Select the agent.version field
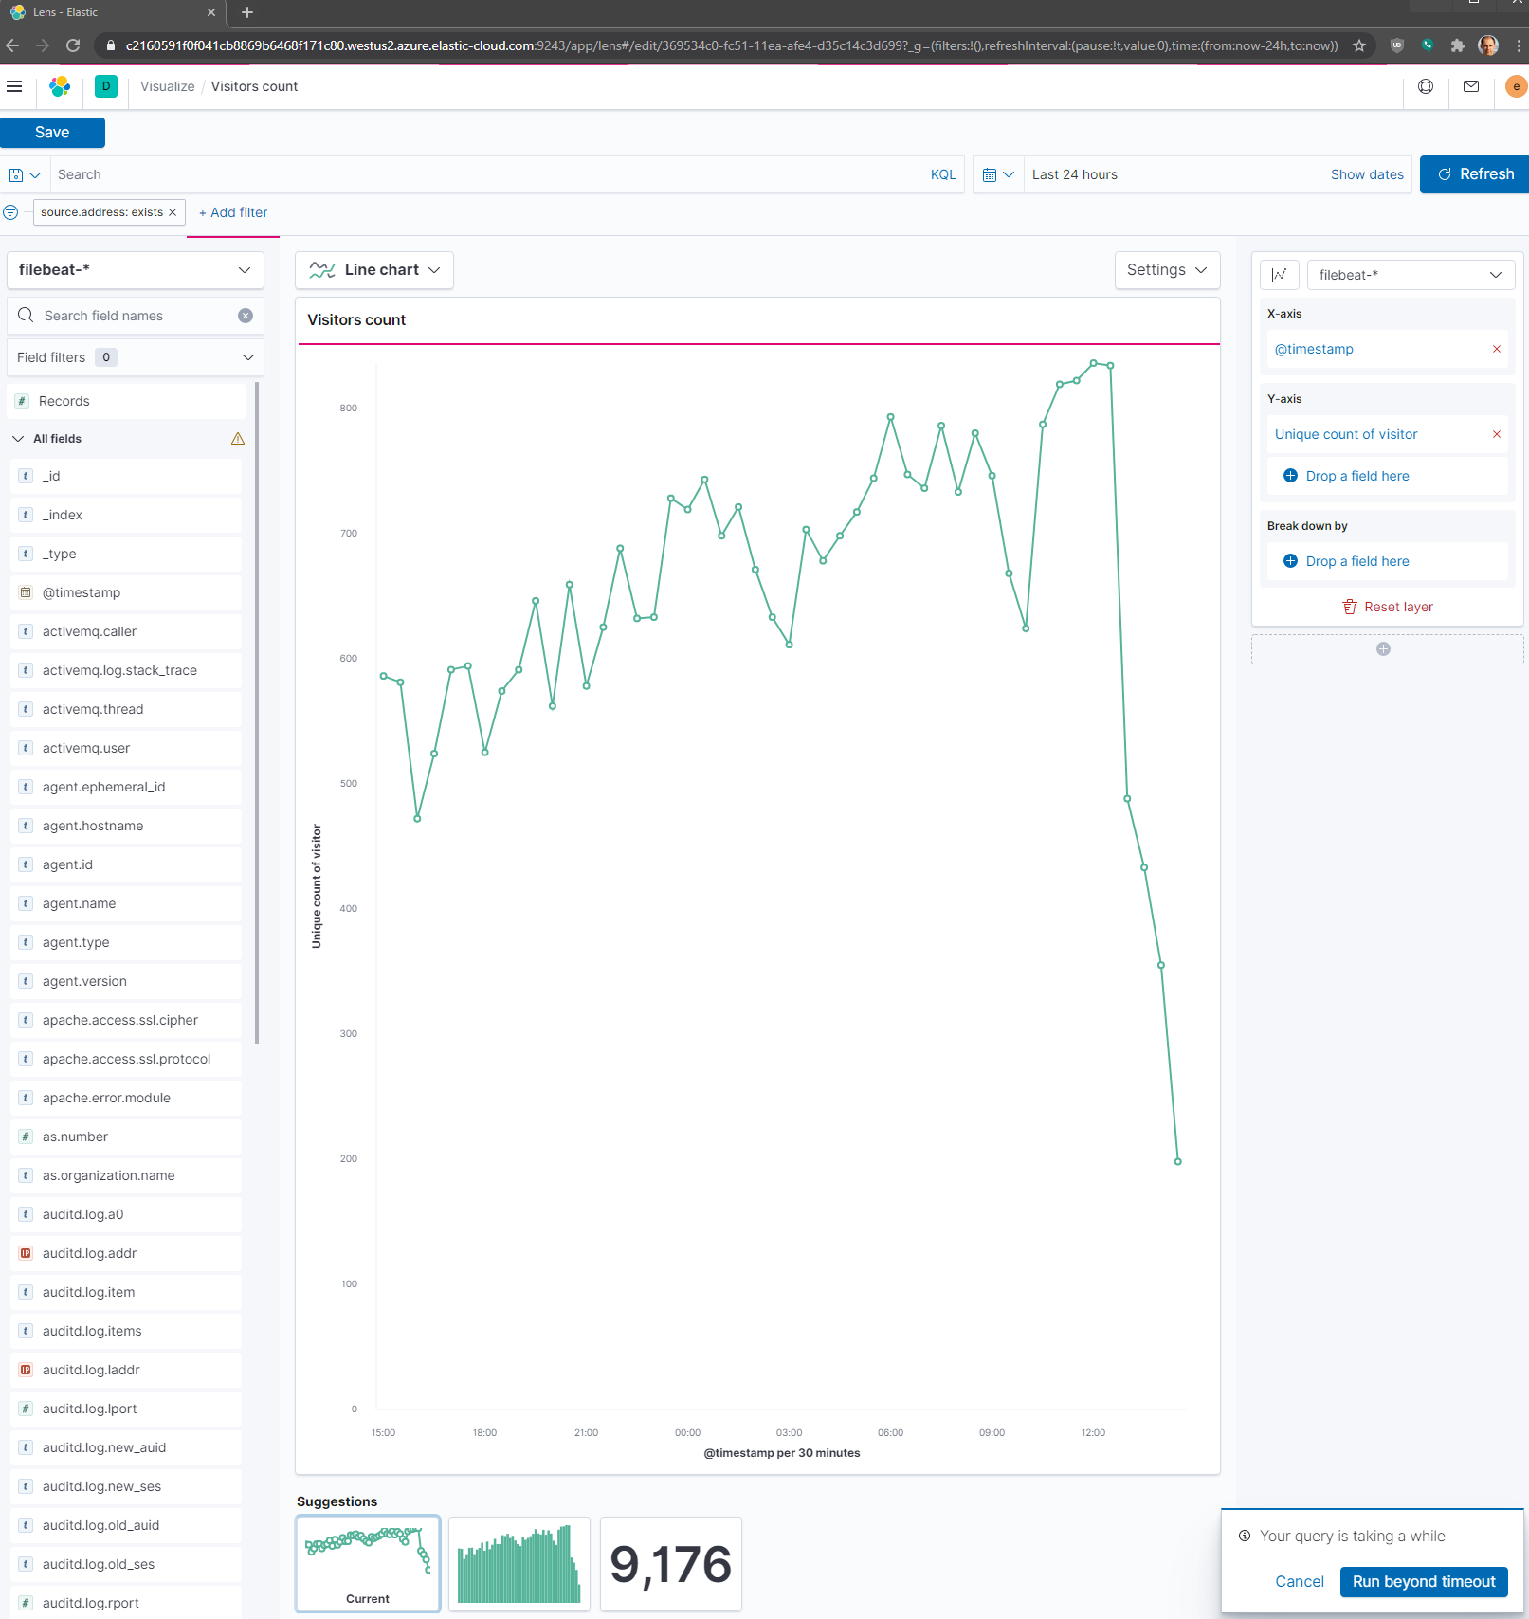This screenshot has width=1529, height=1619. pos(126,981)
